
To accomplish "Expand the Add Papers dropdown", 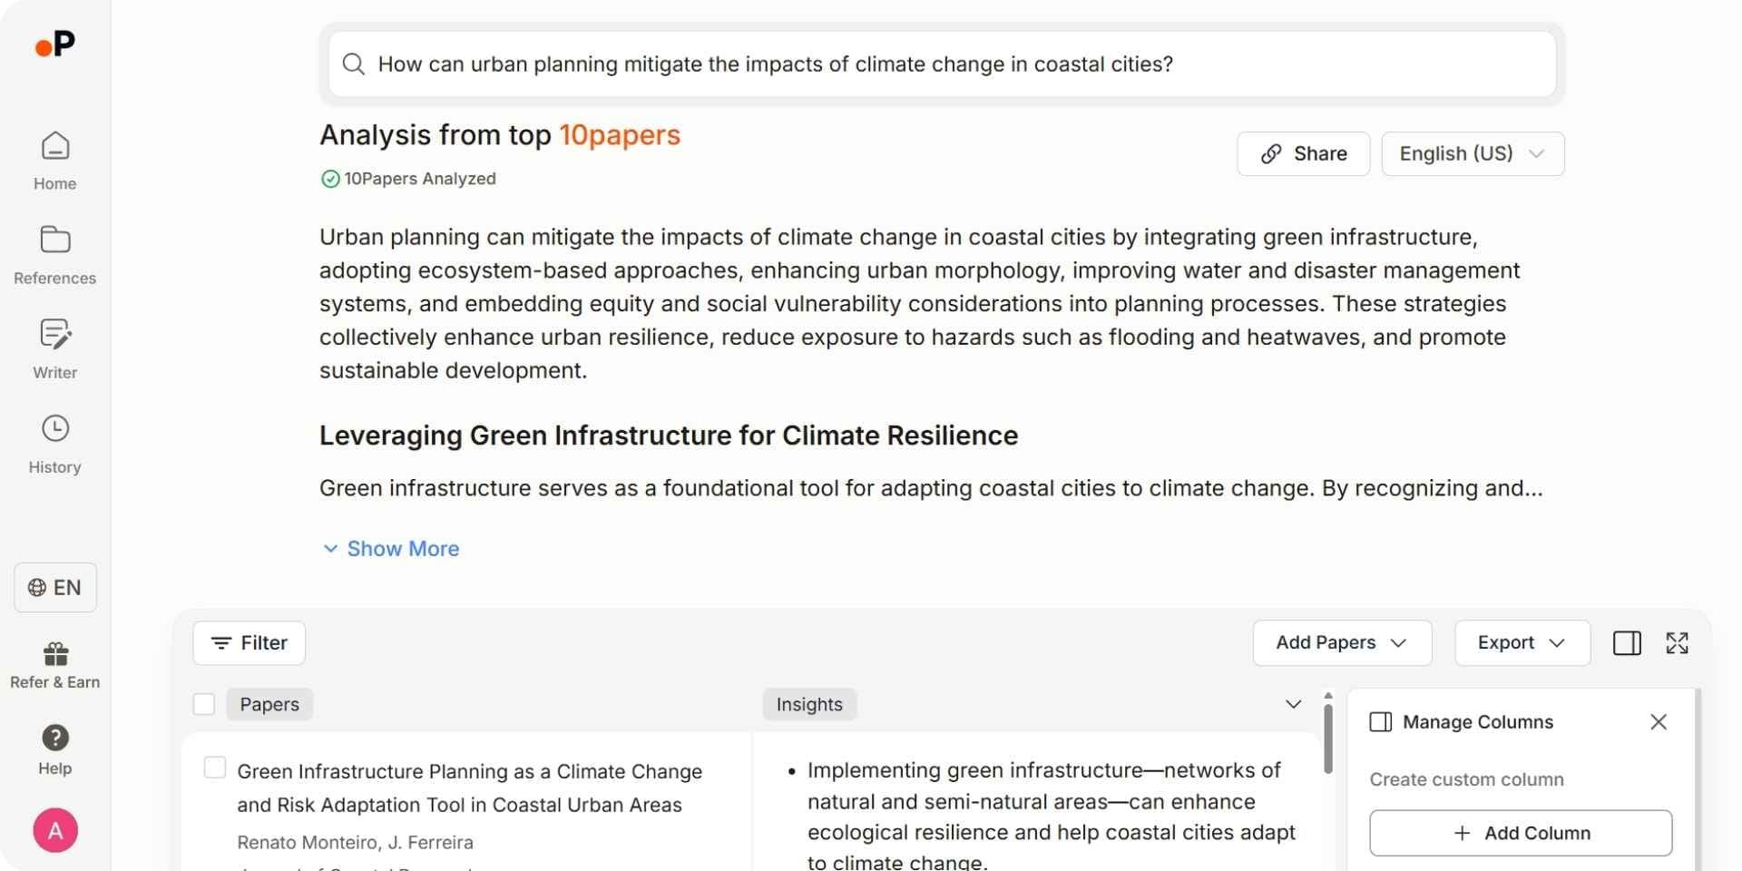I will point(1341,643).
